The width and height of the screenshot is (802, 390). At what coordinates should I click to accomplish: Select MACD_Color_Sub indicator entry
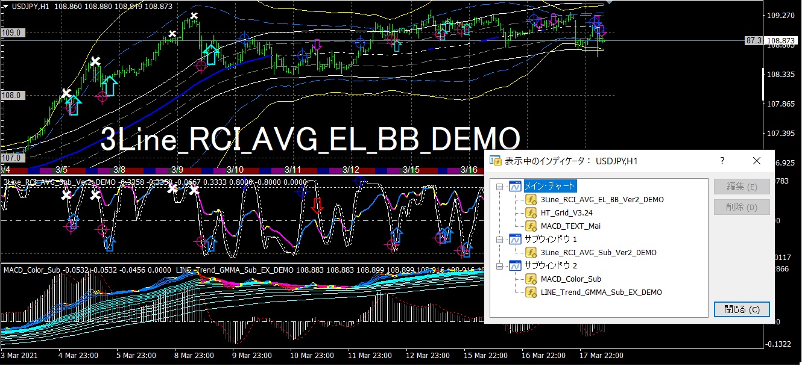click(571, 279)
